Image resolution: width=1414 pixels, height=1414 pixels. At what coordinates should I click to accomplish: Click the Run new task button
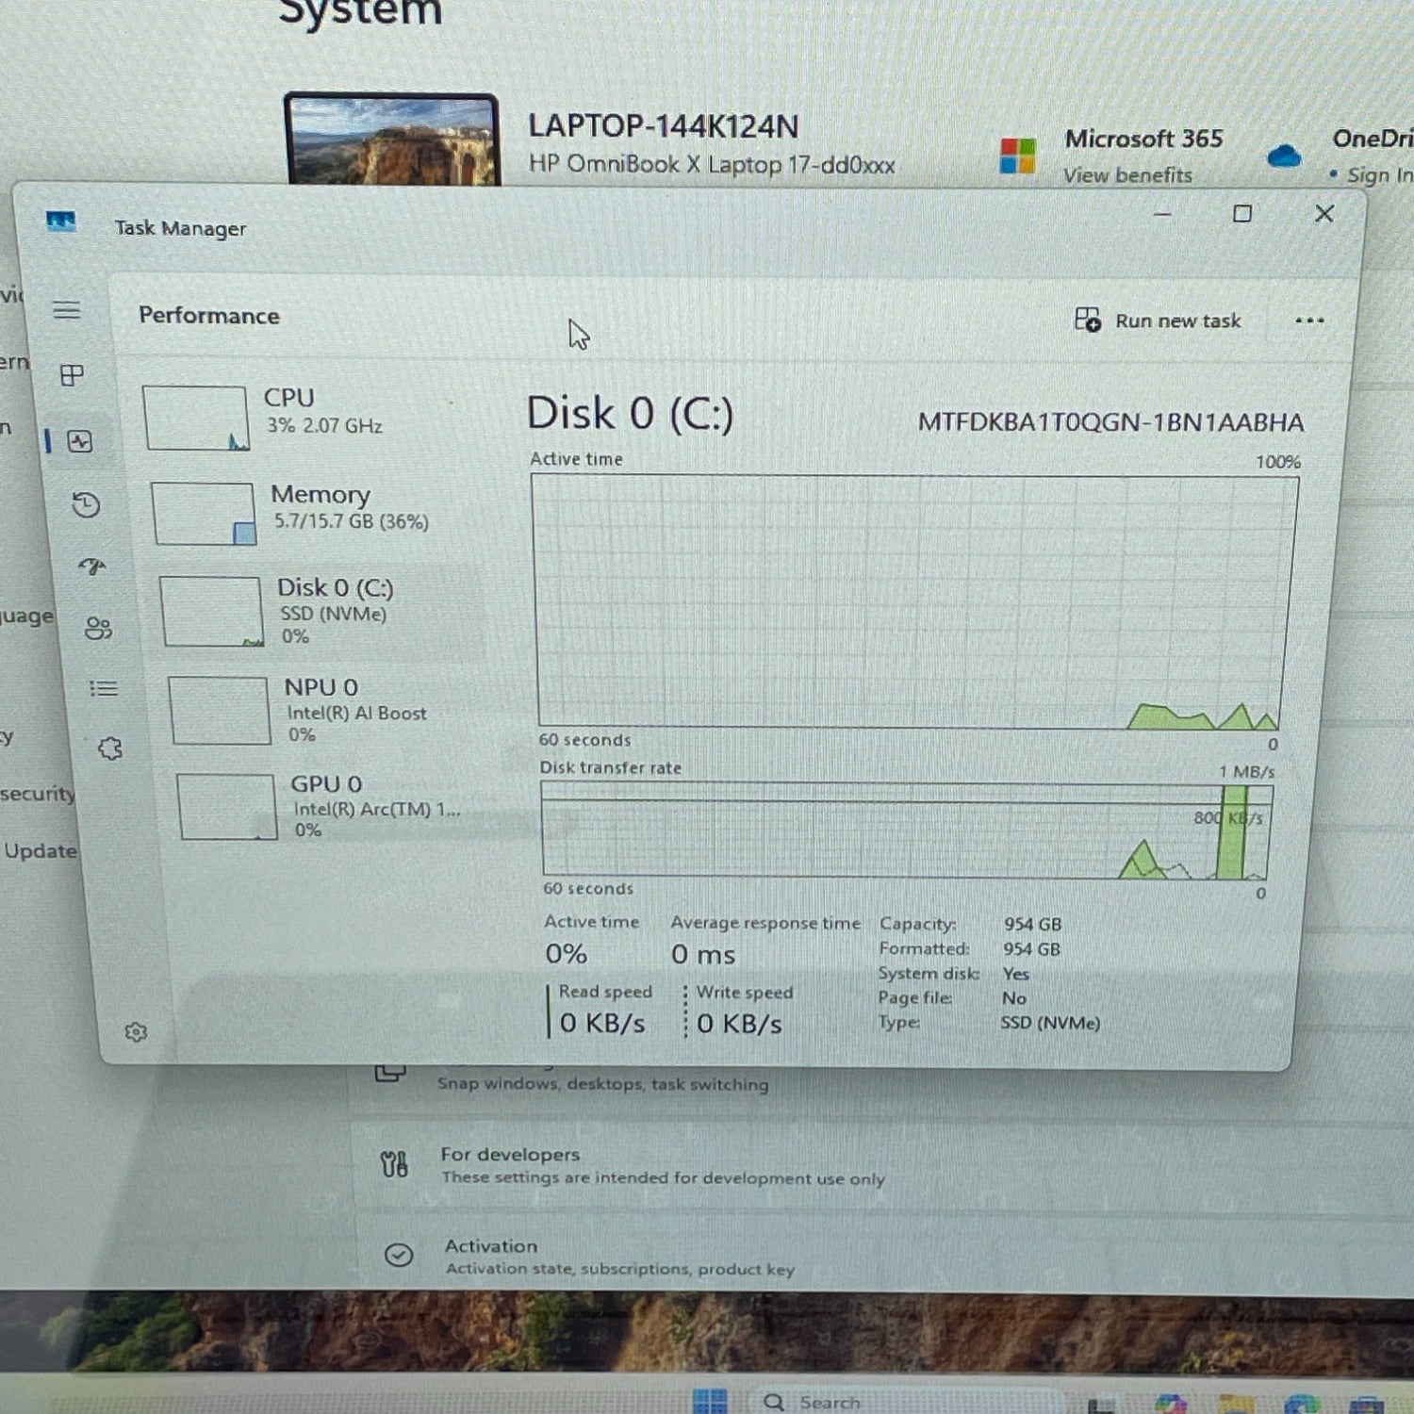click(x=1159, y=321)
